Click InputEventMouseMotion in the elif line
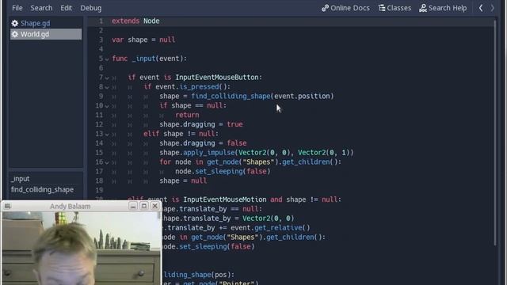The height and width of the screenshot is (285, 507). tap(225, 199)
